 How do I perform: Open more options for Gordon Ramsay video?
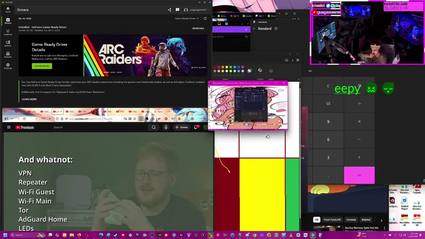coord(384,228)
